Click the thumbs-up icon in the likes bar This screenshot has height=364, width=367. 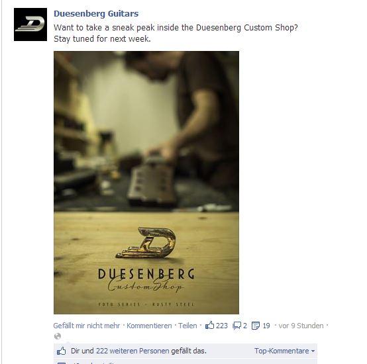pos(62,351)
